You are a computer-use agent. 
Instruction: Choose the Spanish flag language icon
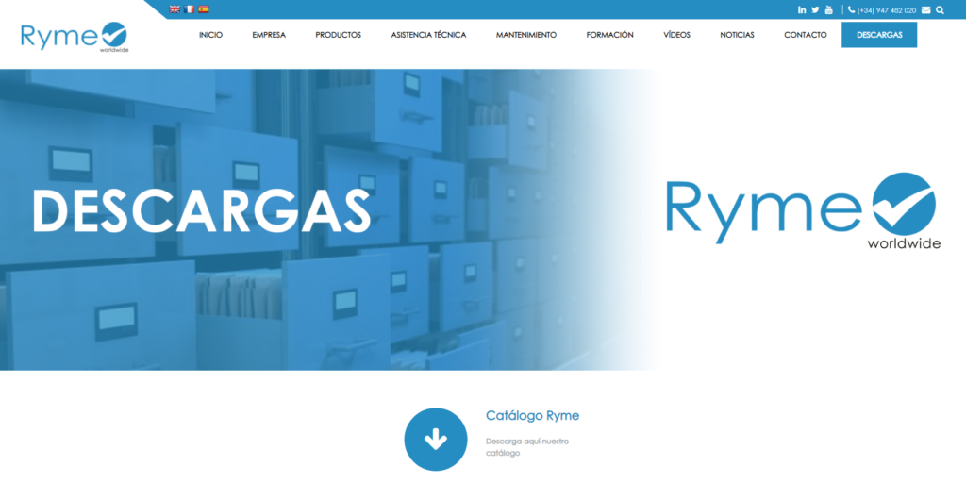pos(203,8)
